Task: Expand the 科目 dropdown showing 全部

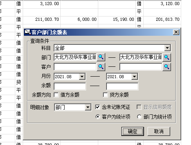Action: tap(167, 48)
